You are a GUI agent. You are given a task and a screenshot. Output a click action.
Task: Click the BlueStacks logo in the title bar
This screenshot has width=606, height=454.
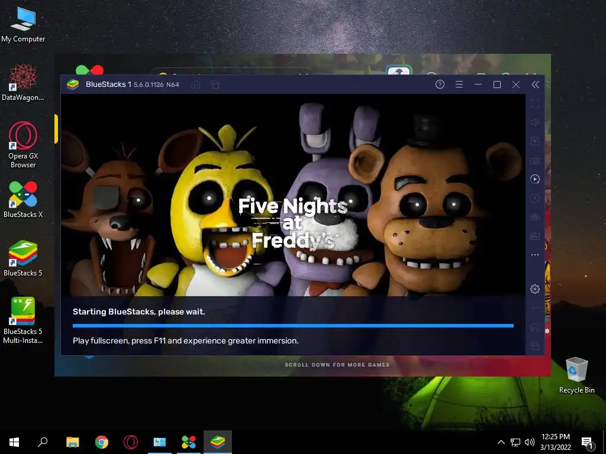tap(73, 85)
